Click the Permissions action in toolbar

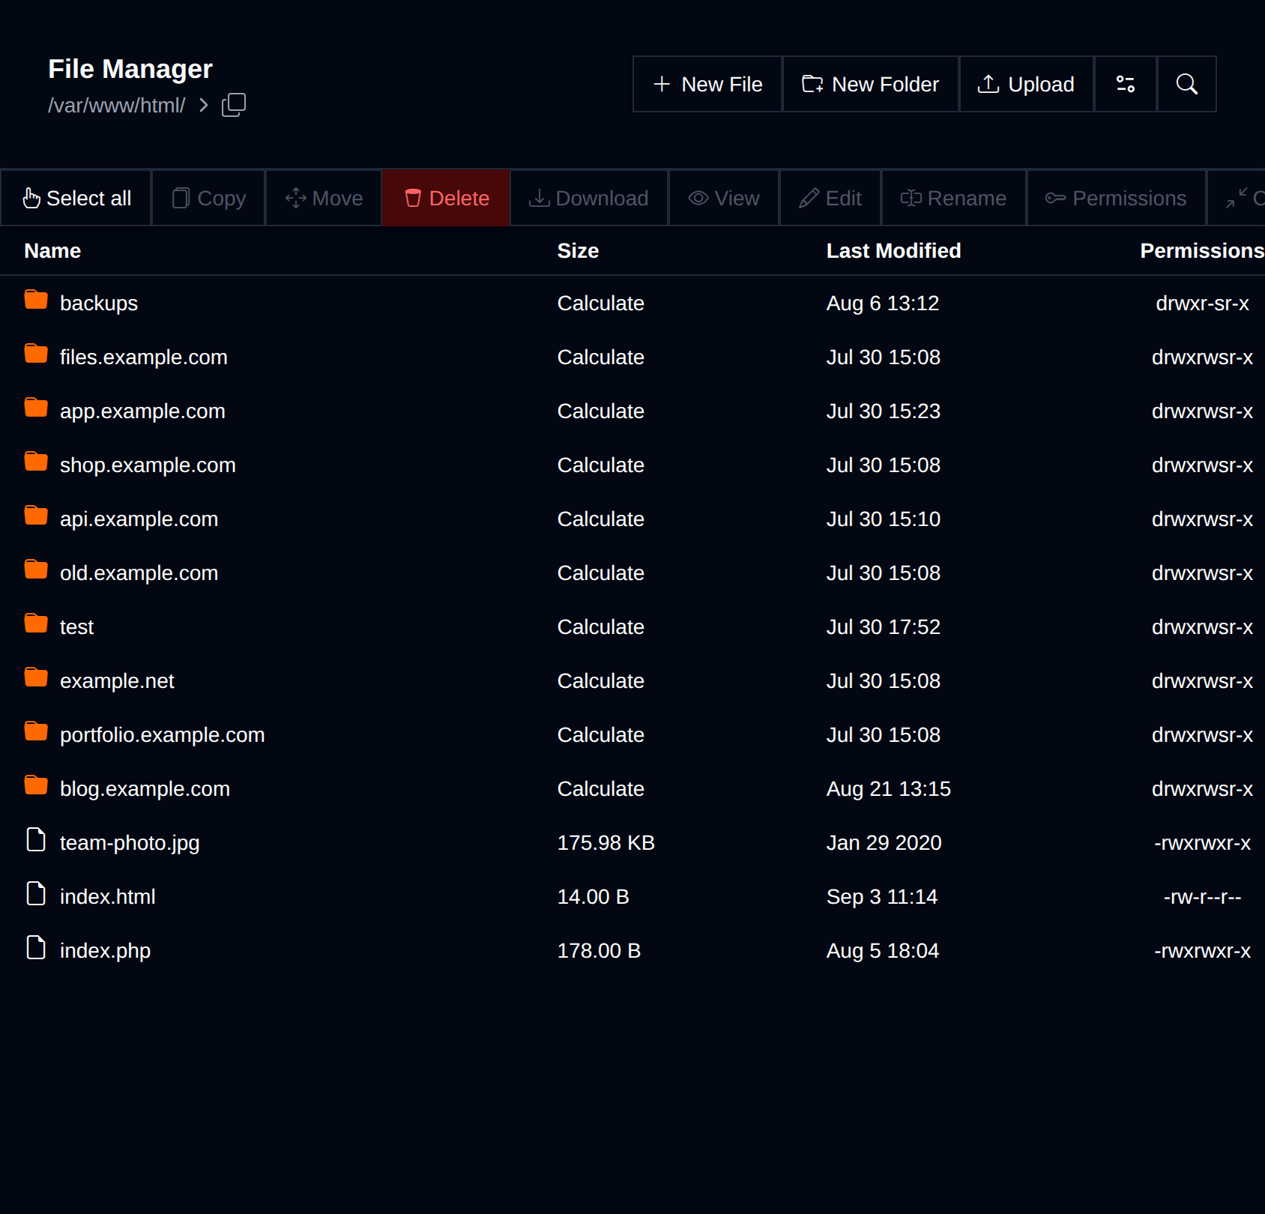click(x=1117, y=198)
